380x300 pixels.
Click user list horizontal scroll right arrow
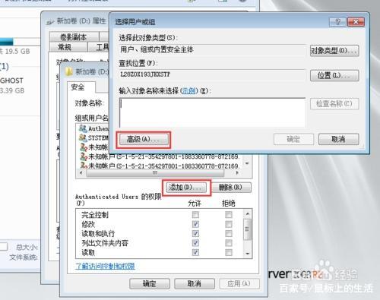(237, 173)
